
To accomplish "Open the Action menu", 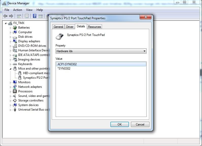I will [18, 10].
